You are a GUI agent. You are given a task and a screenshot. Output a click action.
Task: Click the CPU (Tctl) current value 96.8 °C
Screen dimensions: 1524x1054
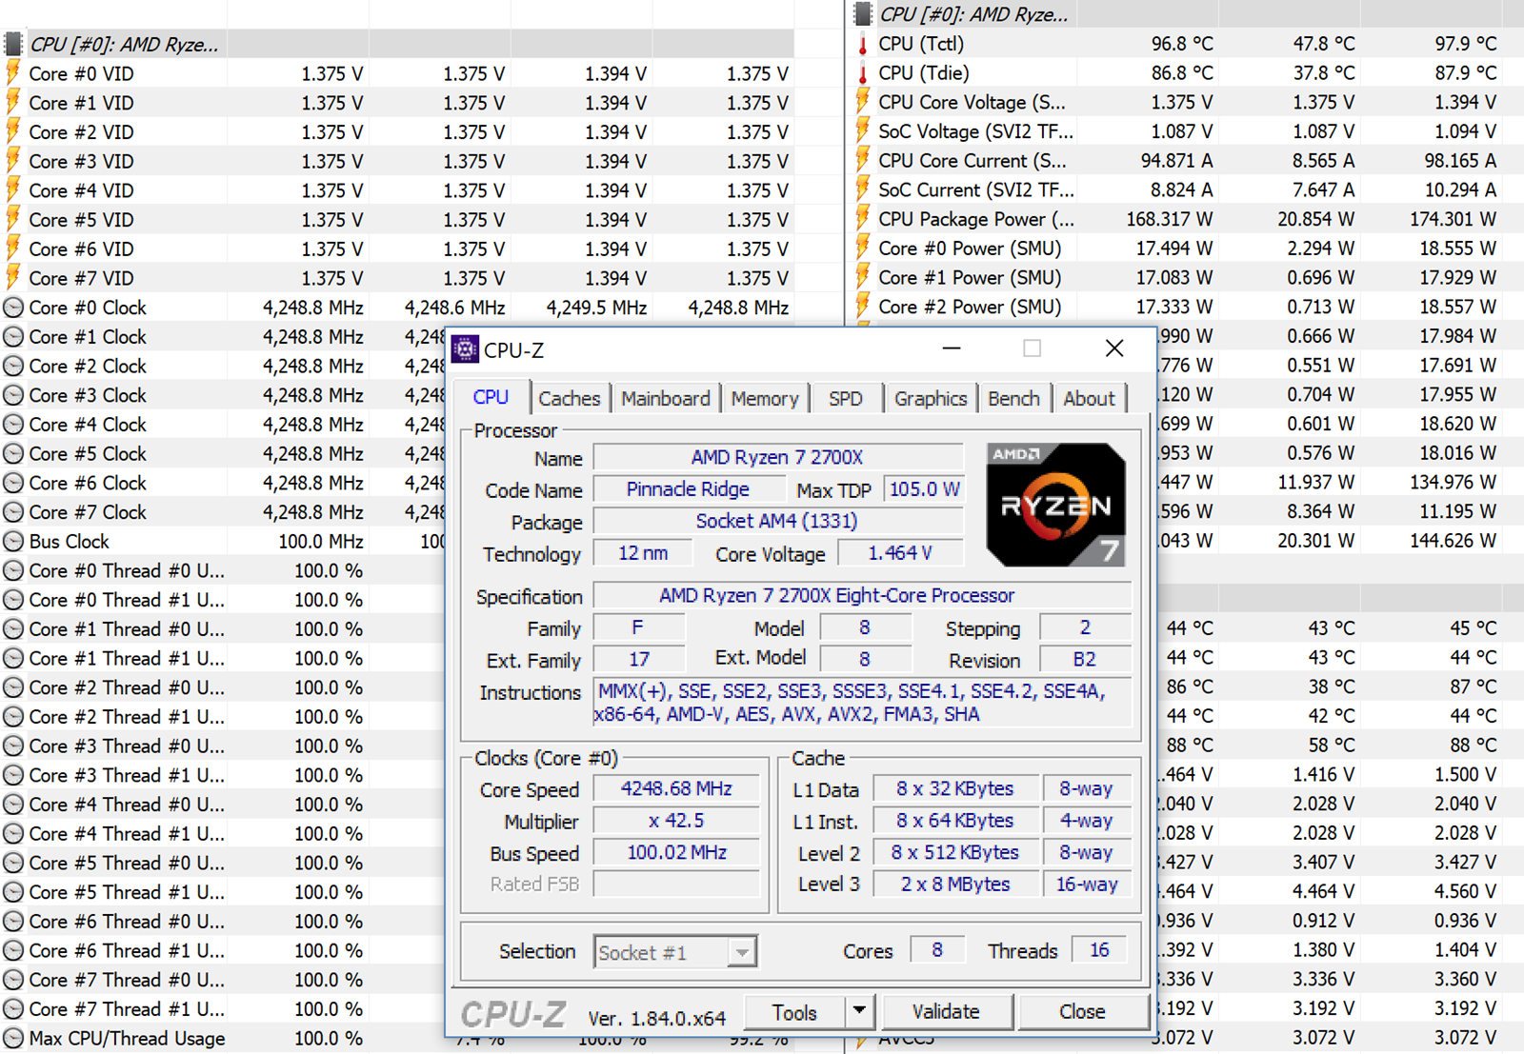coord(1182,44)
